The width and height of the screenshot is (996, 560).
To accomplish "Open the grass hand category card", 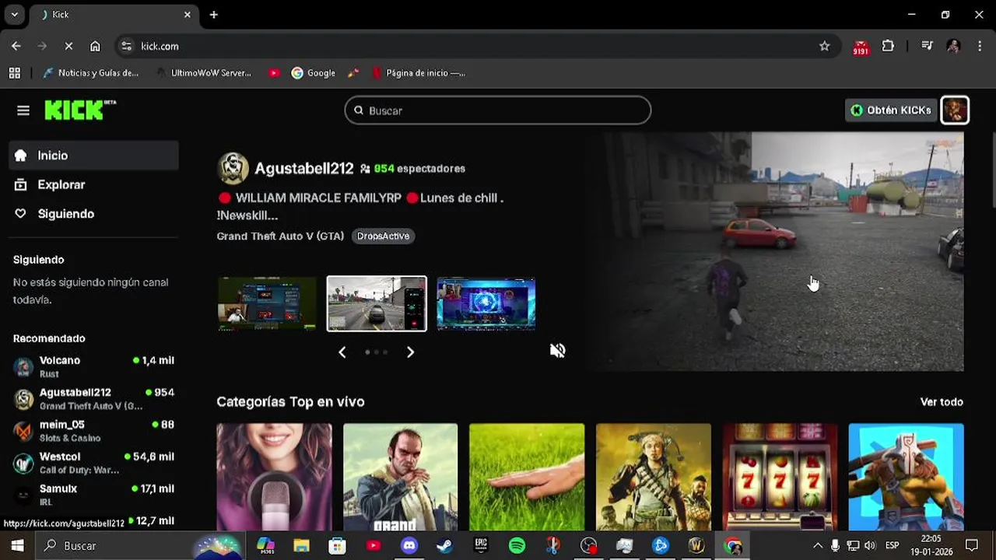I will tap(527, 477).
